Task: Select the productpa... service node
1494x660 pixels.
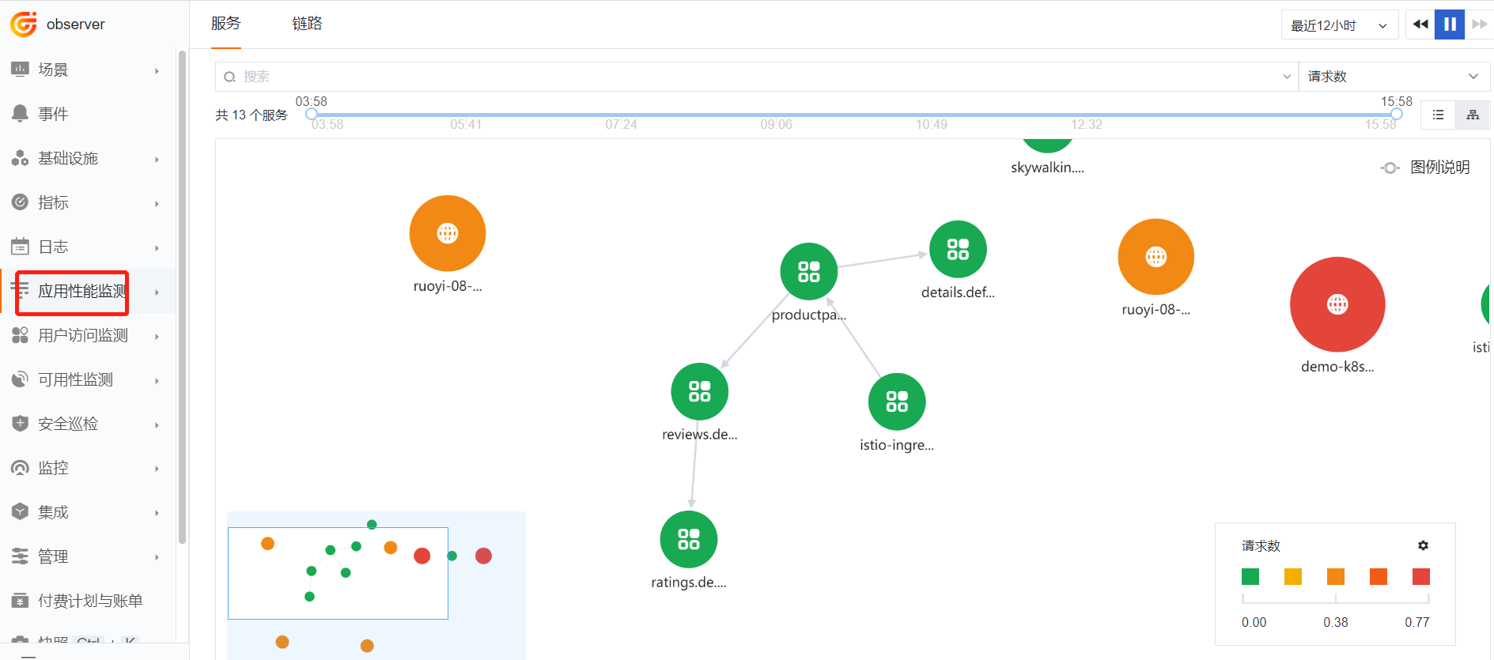Action: click(809, 272)
